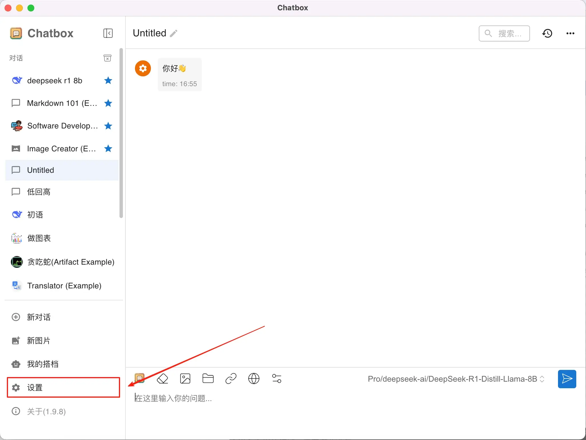This screenshot has width=586, height=440.
Task: Click the time: 16:55 timestamp
Action: (180, 84)
